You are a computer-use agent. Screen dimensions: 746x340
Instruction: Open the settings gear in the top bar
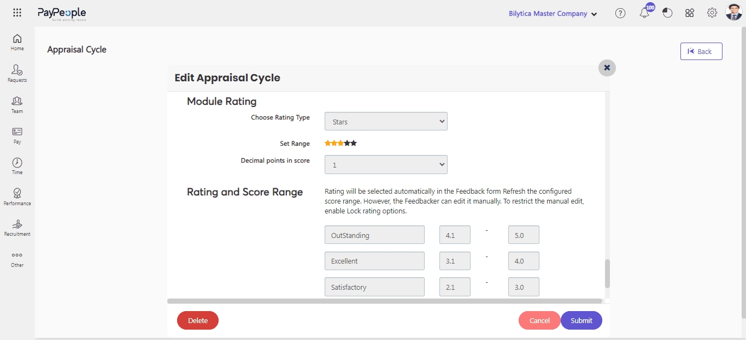click(712, 12)
